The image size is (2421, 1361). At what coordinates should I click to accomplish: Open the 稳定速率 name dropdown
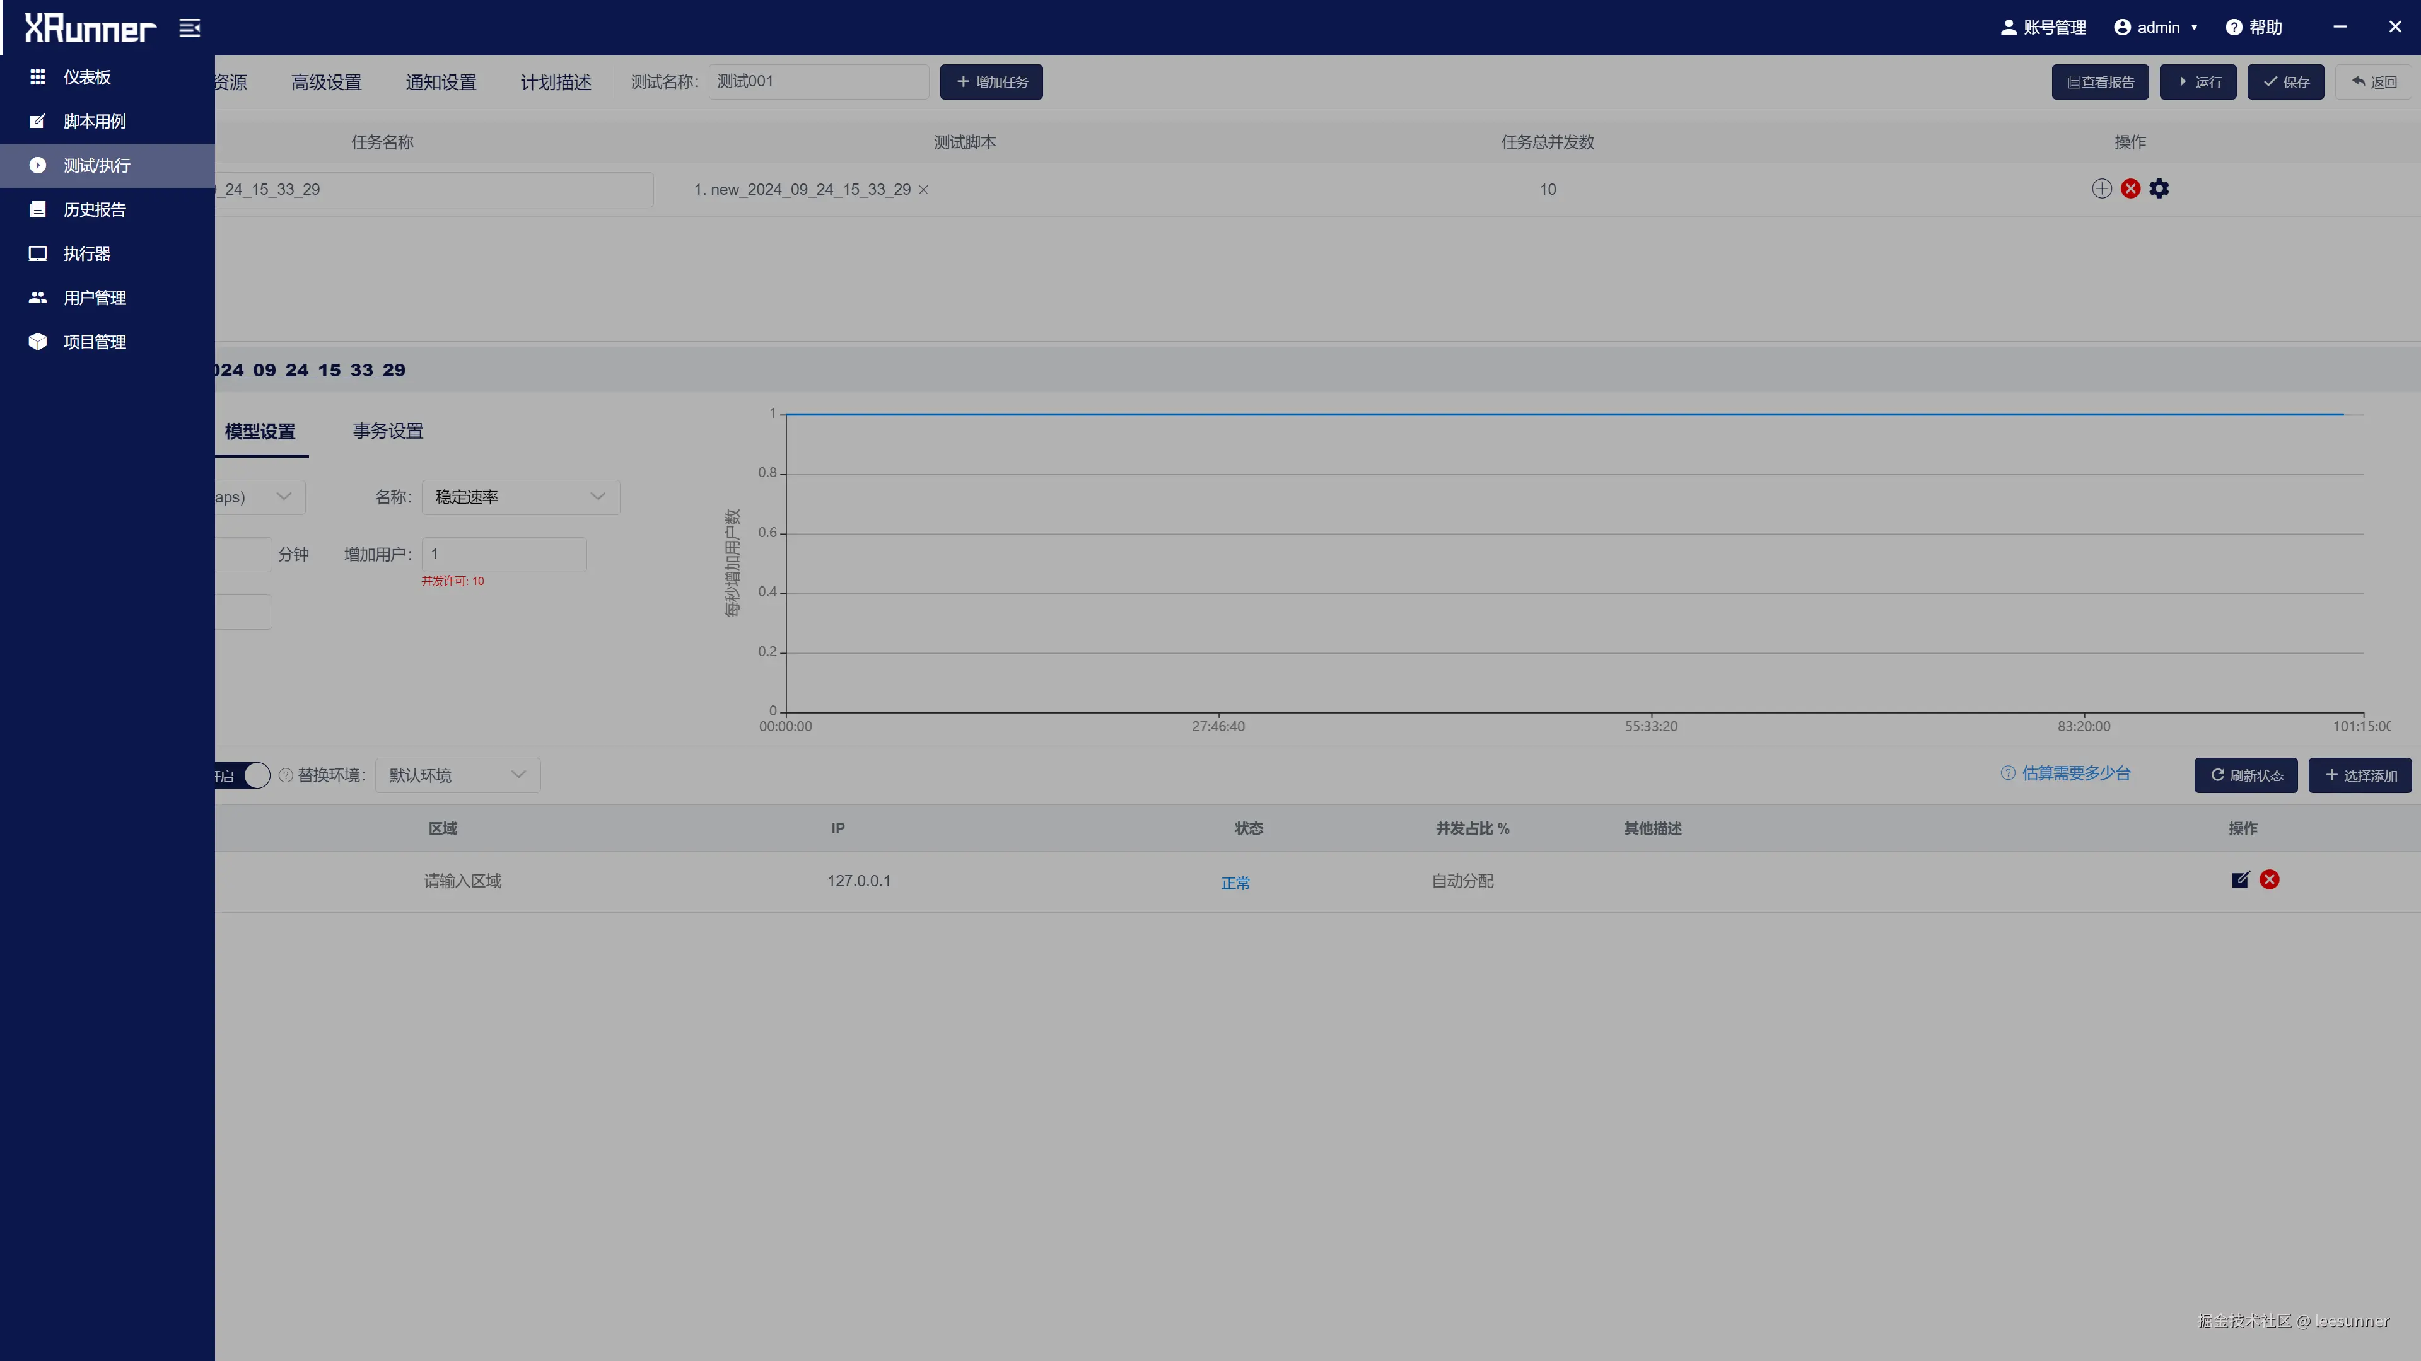pyautogui.click(x=520, y=497)
